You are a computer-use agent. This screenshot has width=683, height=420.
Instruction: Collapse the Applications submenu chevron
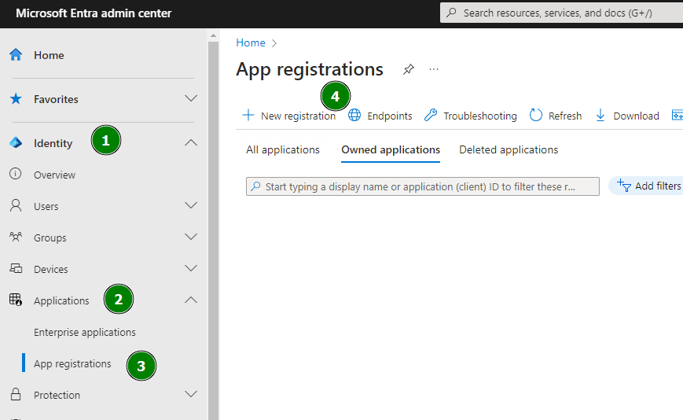pyautogui.click(x=191, y=300)
